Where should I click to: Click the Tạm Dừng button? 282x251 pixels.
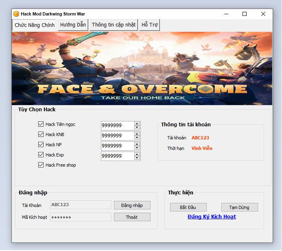click(240, 207)
